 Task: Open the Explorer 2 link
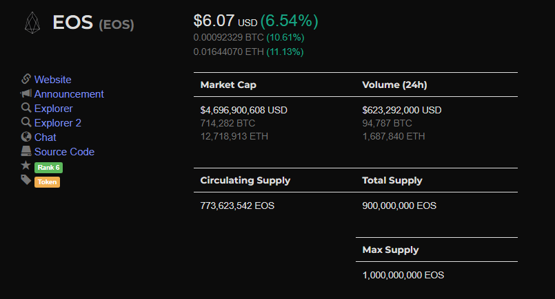58,123
